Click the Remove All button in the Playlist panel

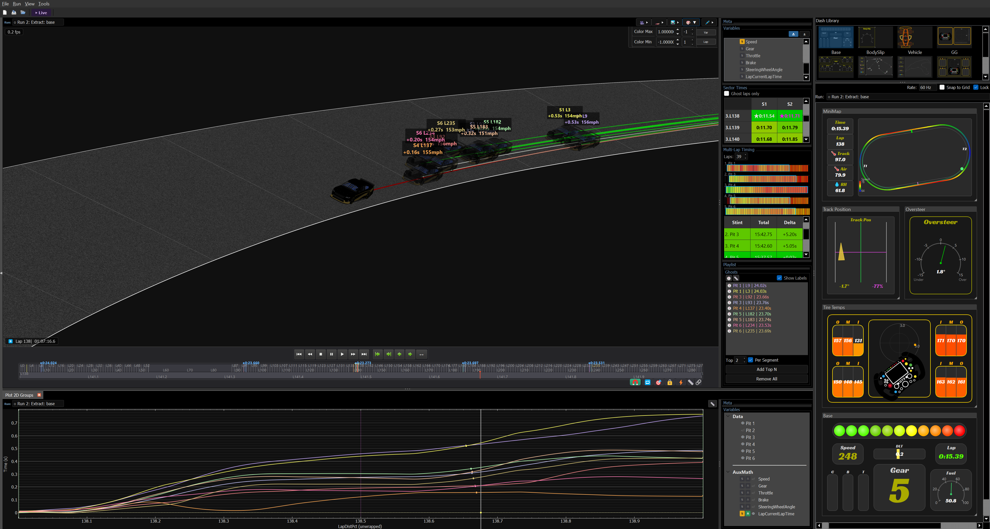[x=766, y=379]
